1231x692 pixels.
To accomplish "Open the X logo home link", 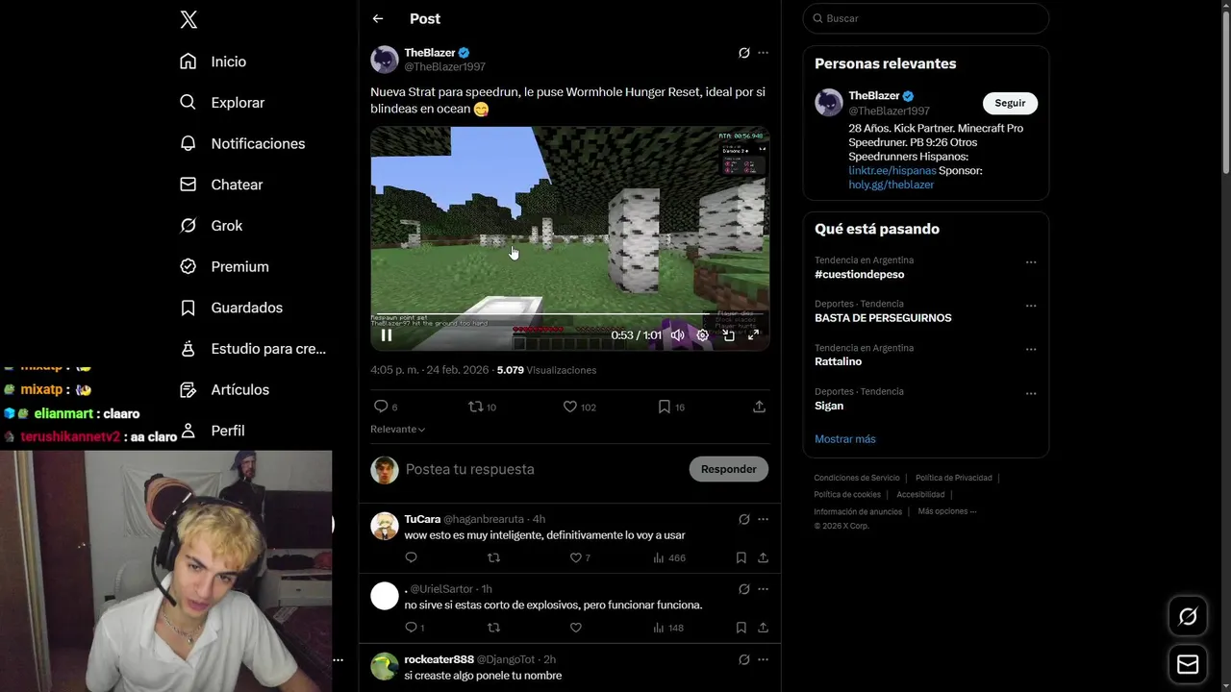I will (188, 19).
